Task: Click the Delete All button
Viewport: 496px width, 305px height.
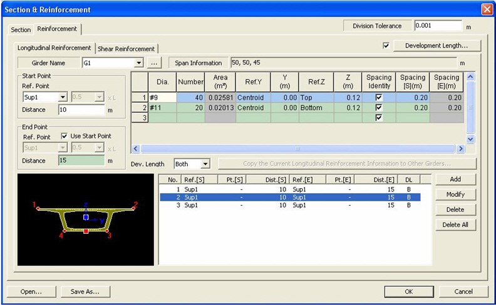Action: point(455,225)
